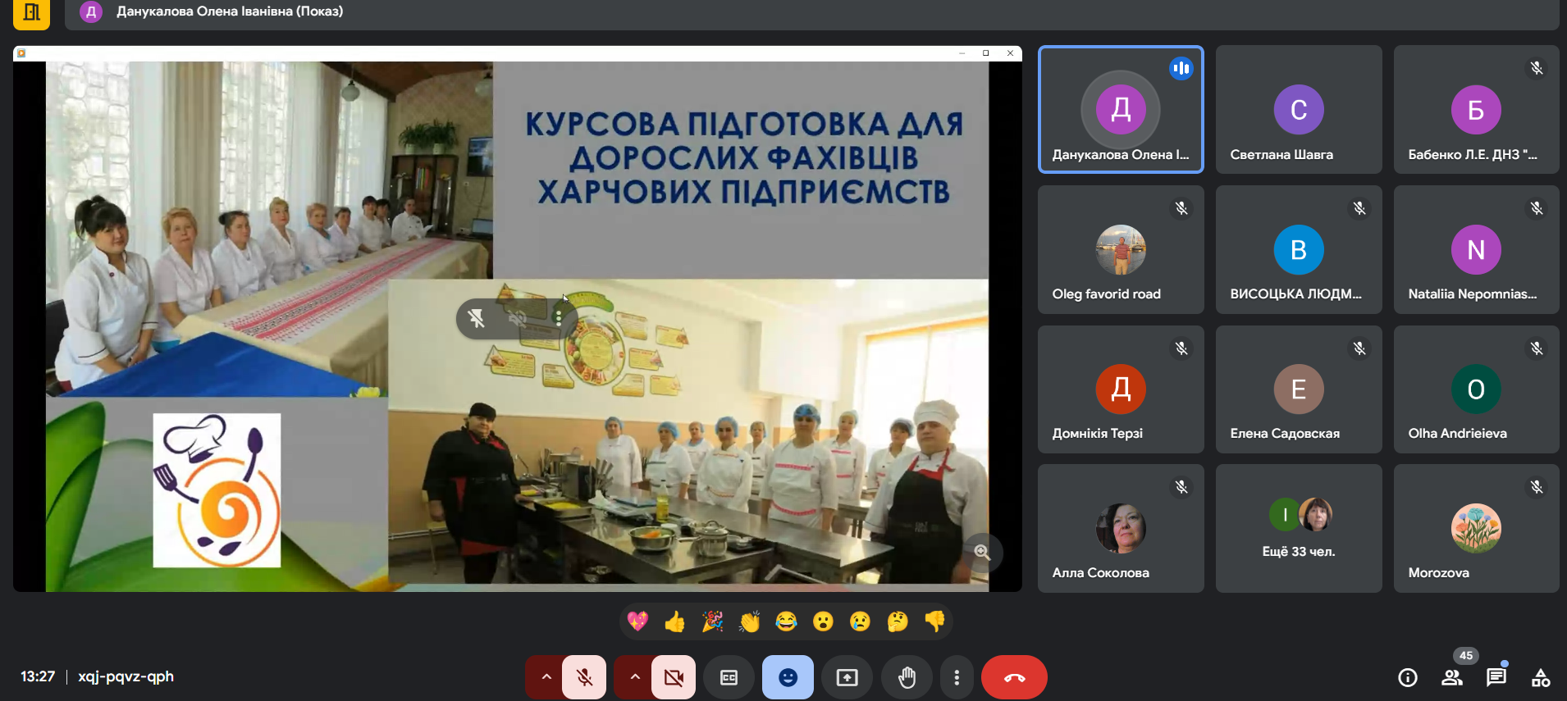Open the activities icon
Image resolution: width=1567 pixels, height=701 pixels.
click(x=1540, y=677)
